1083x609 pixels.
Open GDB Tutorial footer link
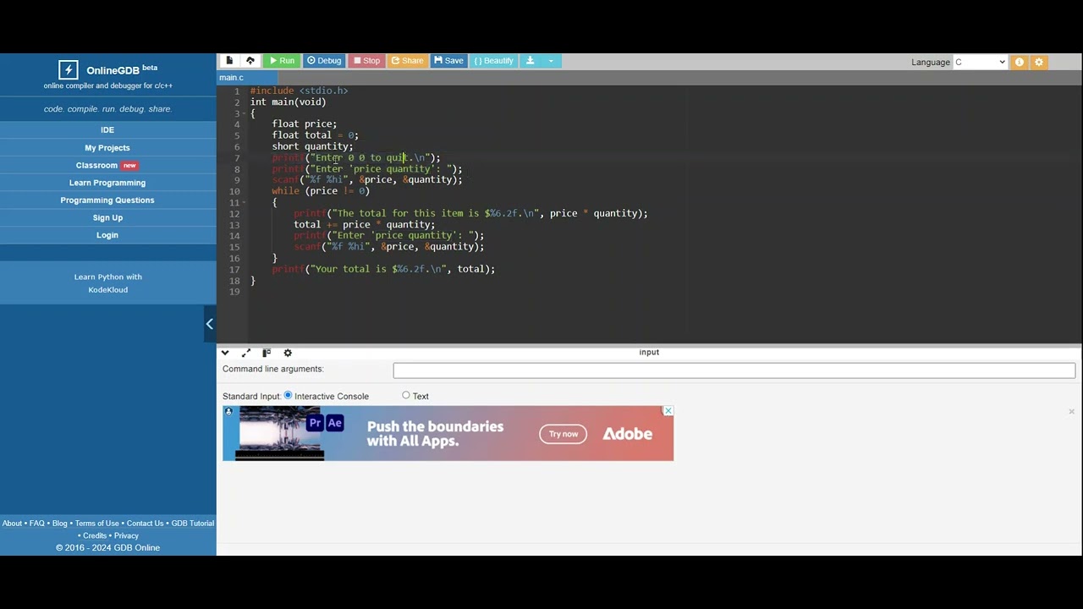point(193,524)
